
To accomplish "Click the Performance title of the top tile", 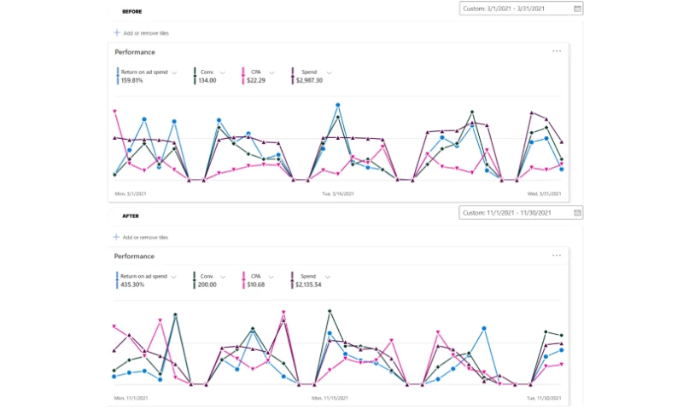I will coord(135,52).
